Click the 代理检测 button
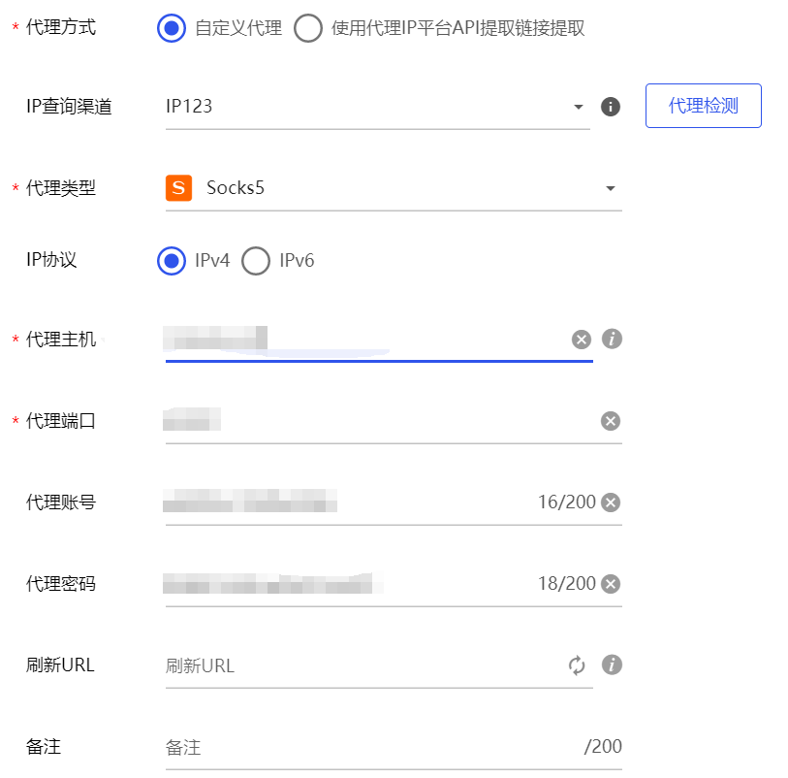The image size is (788, 778). [703, 106]
